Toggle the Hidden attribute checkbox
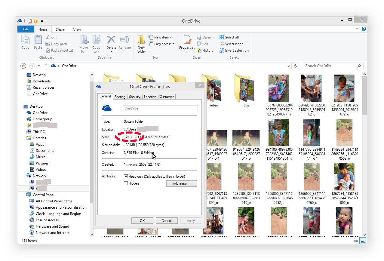 coord(126,183)
